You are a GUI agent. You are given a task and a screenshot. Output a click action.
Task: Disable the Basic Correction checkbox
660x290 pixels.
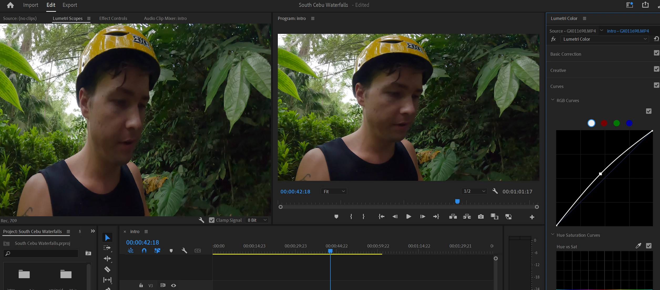tap(656, 53)
